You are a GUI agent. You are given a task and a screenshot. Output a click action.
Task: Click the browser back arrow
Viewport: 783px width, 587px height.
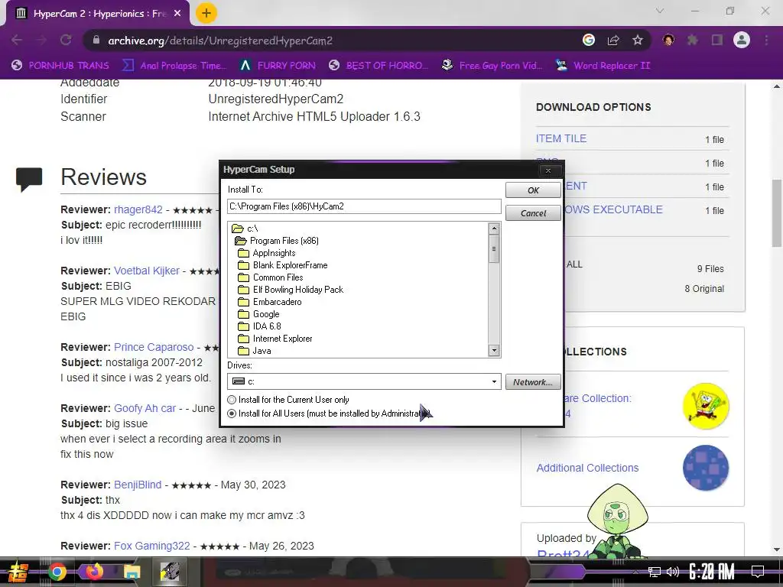[17, 40]
